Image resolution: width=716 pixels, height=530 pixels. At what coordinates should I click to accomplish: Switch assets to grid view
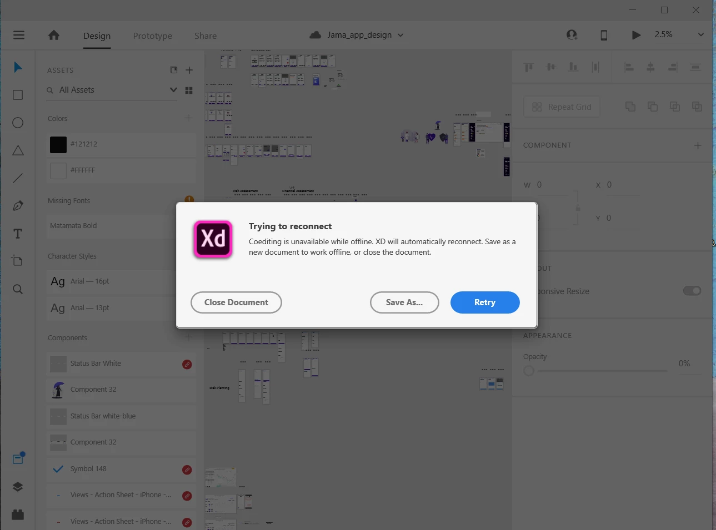coord(189,90)
